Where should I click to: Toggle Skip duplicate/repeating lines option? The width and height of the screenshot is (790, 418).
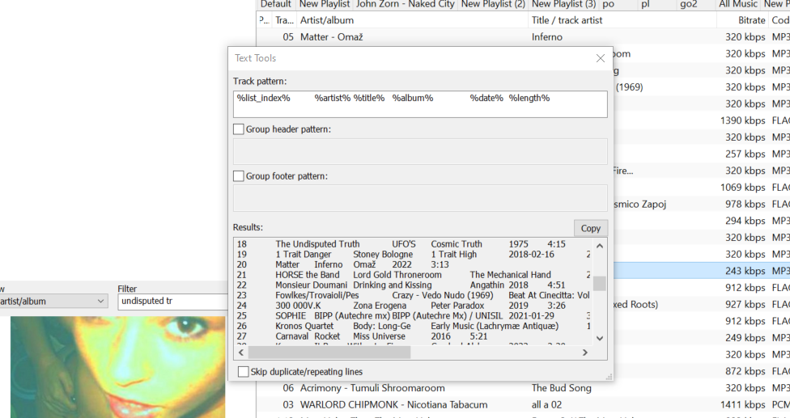click(x=244, y=372)
